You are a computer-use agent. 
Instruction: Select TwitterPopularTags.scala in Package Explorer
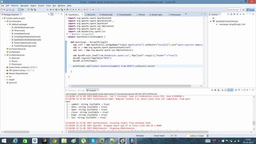tap(25, 46)
